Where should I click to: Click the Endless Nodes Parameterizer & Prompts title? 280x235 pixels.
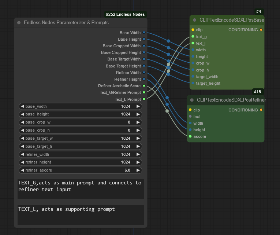[x=66, y=23]
